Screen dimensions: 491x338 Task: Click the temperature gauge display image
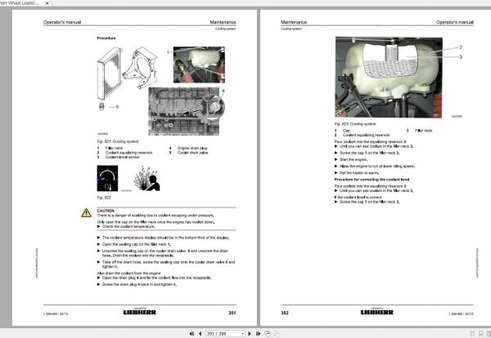pyautogui.click(x=107, y=178)
